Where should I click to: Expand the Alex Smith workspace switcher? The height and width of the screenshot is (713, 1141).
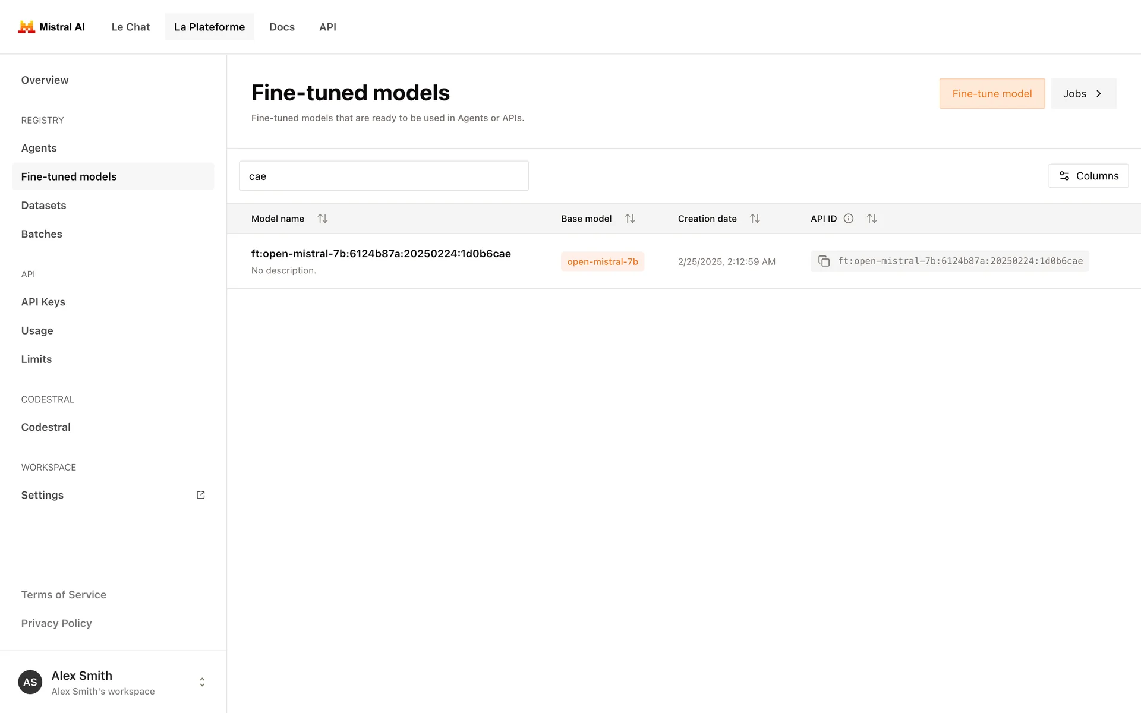(x=202, y=682)
